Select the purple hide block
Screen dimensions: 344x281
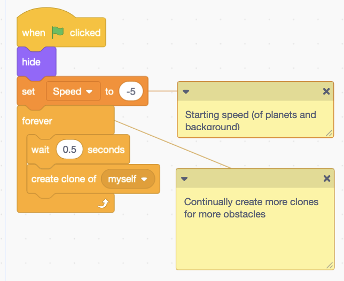point(31,62)
